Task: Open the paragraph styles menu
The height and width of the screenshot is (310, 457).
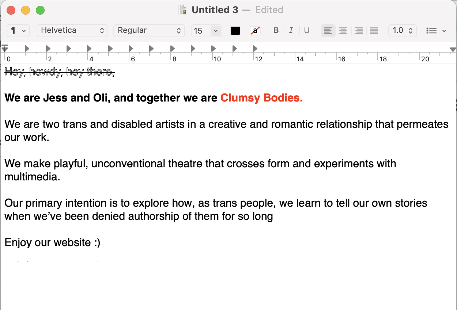Action: (x=18, y=31)
